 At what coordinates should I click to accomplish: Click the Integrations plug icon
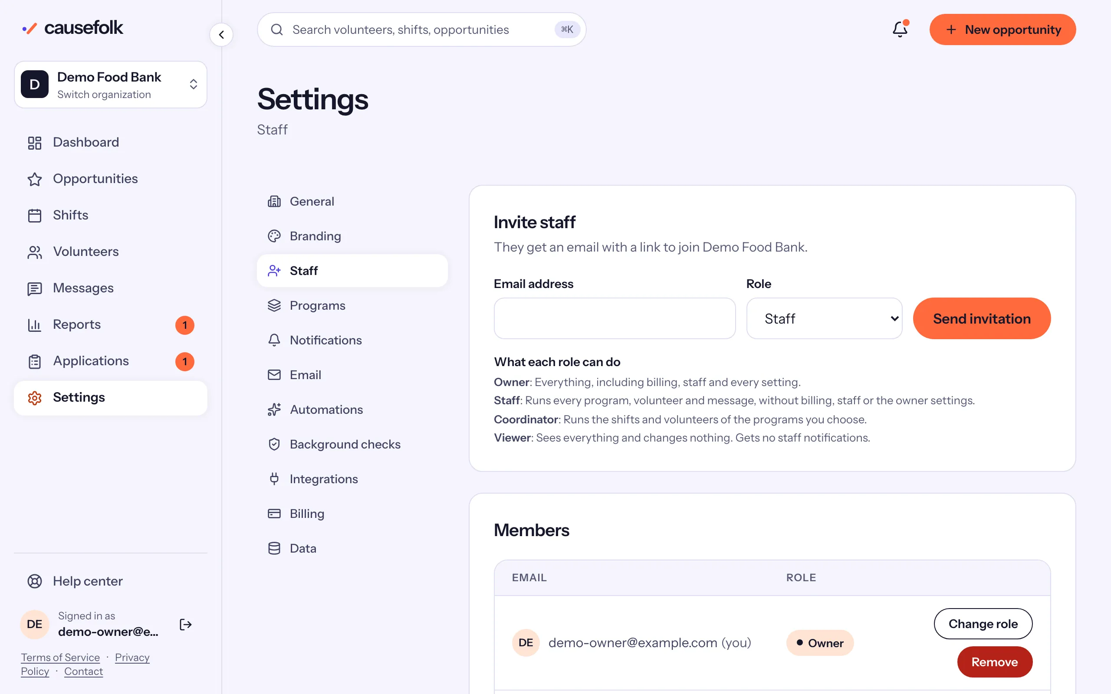point(274,479)
